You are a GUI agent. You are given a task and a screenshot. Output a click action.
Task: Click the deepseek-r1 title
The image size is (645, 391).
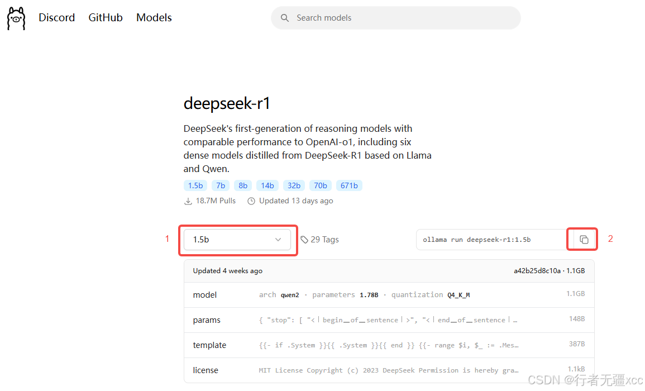(x=227, y=103)
